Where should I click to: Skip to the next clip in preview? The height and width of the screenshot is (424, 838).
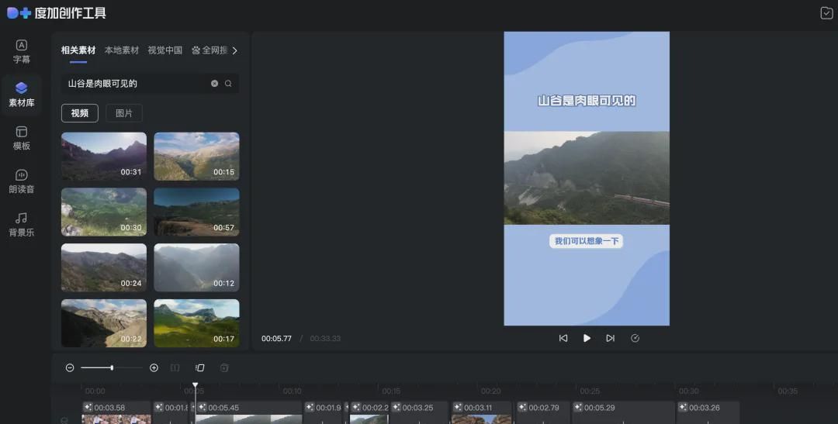pyautogui.click(x=611, y=338)
